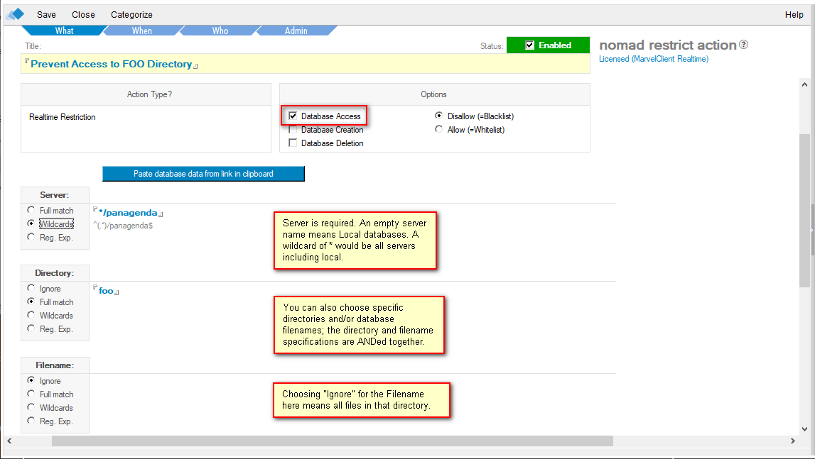Set Filename matching to Wildcards

tap(31, 407)
